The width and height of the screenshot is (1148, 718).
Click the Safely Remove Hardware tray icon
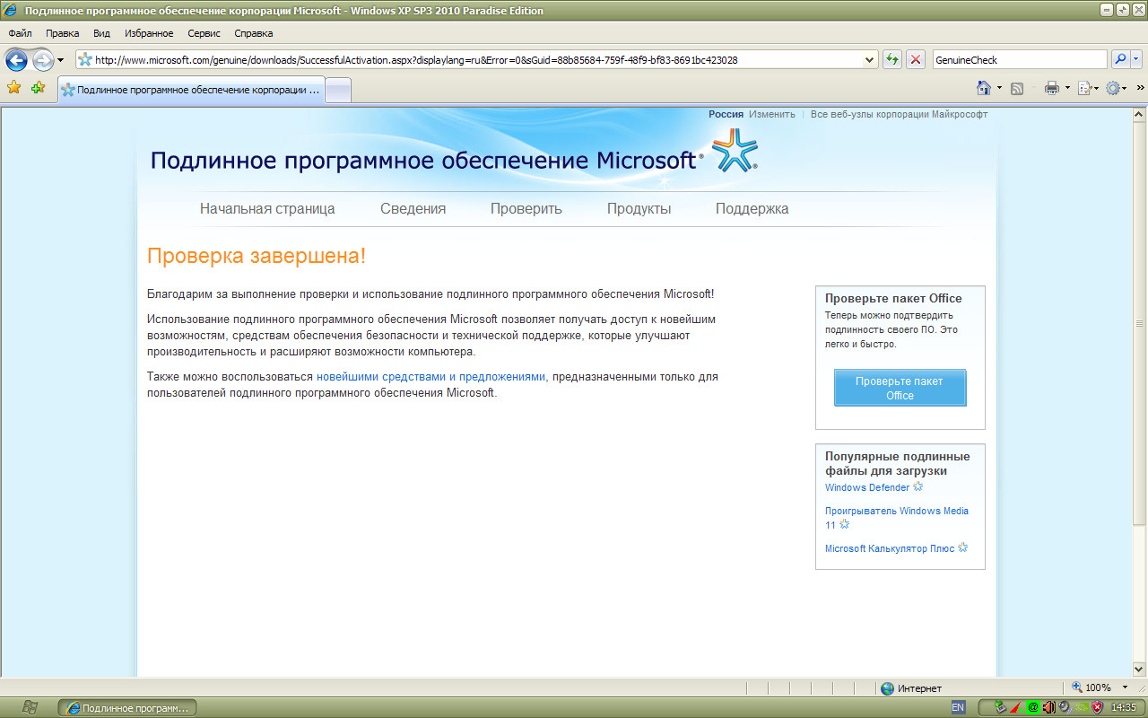coord(999,707)
